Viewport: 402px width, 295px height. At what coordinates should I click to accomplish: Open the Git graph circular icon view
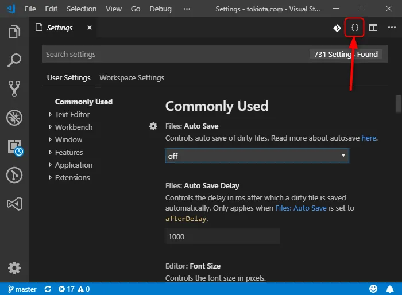click(x=14, y=175)
